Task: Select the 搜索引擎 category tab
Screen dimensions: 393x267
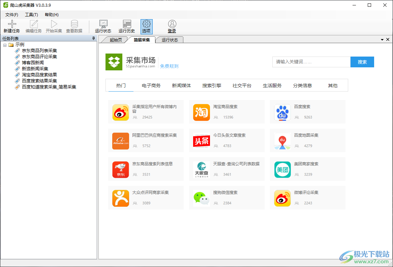Action: tap(212, 86)
